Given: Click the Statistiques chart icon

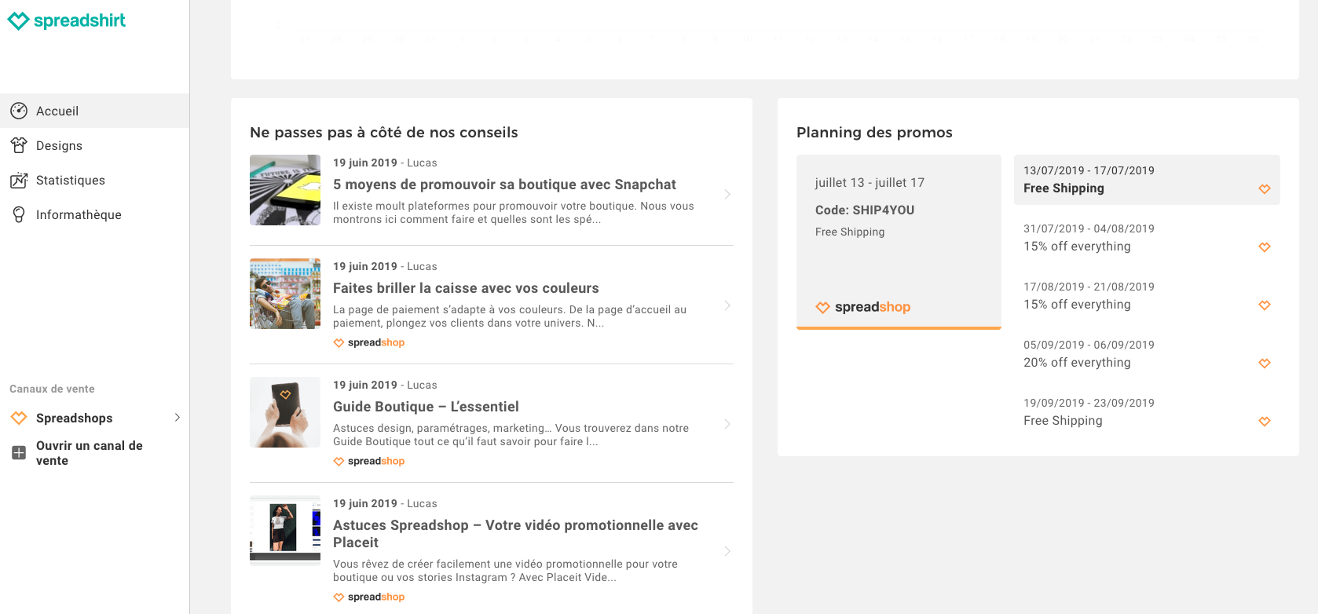Looking at the screenshot, I should (x=19, y=180).
